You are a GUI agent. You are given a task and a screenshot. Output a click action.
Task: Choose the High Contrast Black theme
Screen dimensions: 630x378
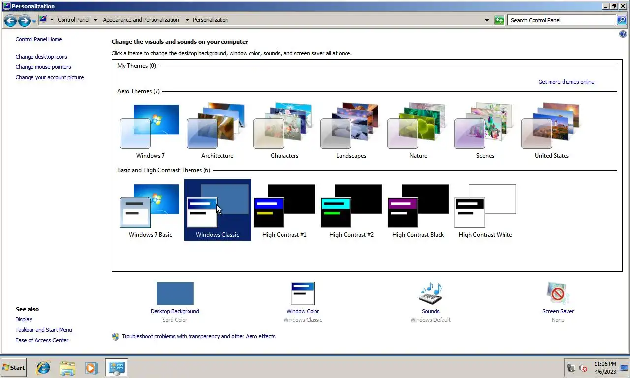418,210
